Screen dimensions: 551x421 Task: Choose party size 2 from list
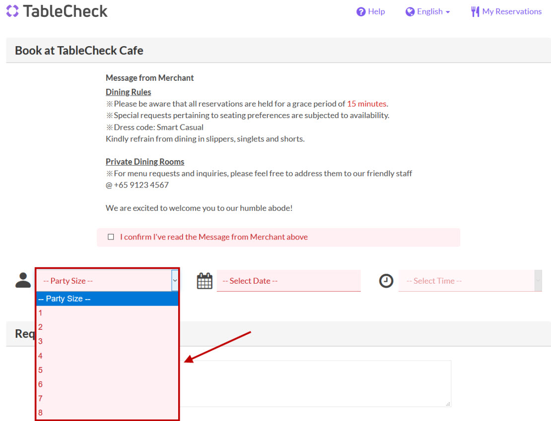(107, 327)
